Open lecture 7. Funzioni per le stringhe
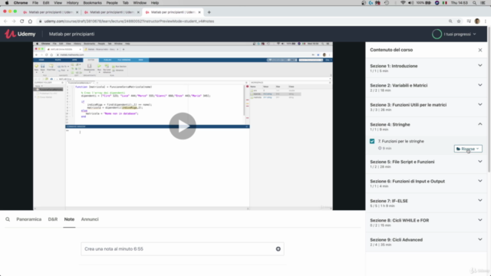 (x=400, y=141)
